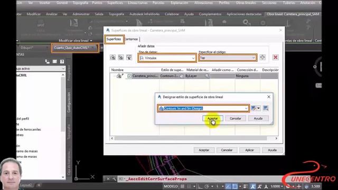The image size is (338, 190).
Task: Open the snap mode dropdown arrow in status bar
Action: tap(194, 186)
